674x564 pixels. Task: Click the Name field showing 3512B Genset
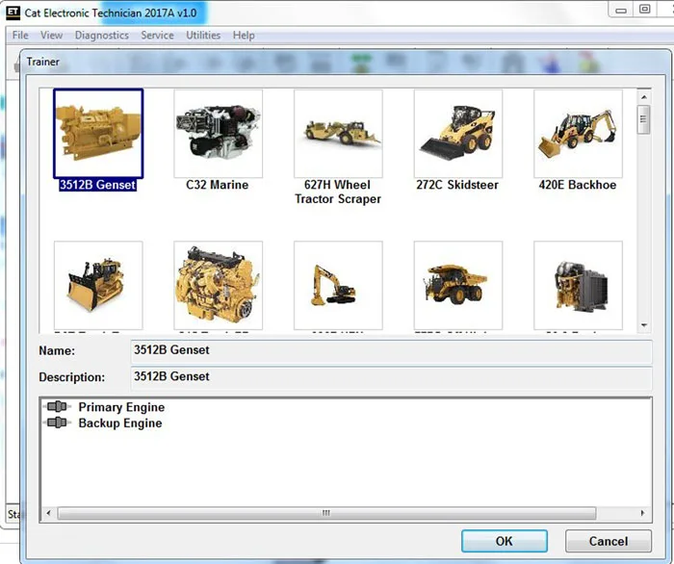[391, 351]
